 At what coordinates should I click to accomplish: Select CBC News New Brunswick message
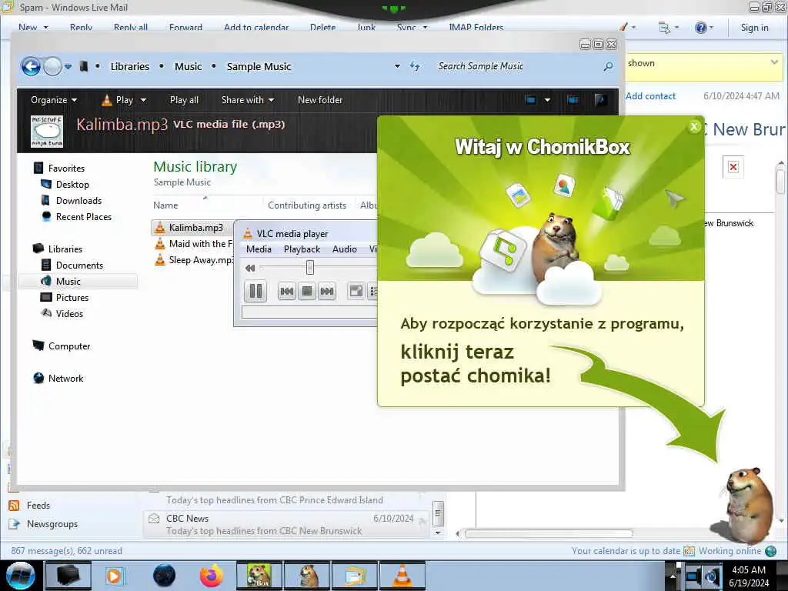coord(287,524)
